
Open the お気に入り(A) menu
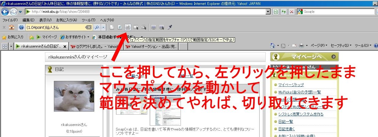[66, 20]
